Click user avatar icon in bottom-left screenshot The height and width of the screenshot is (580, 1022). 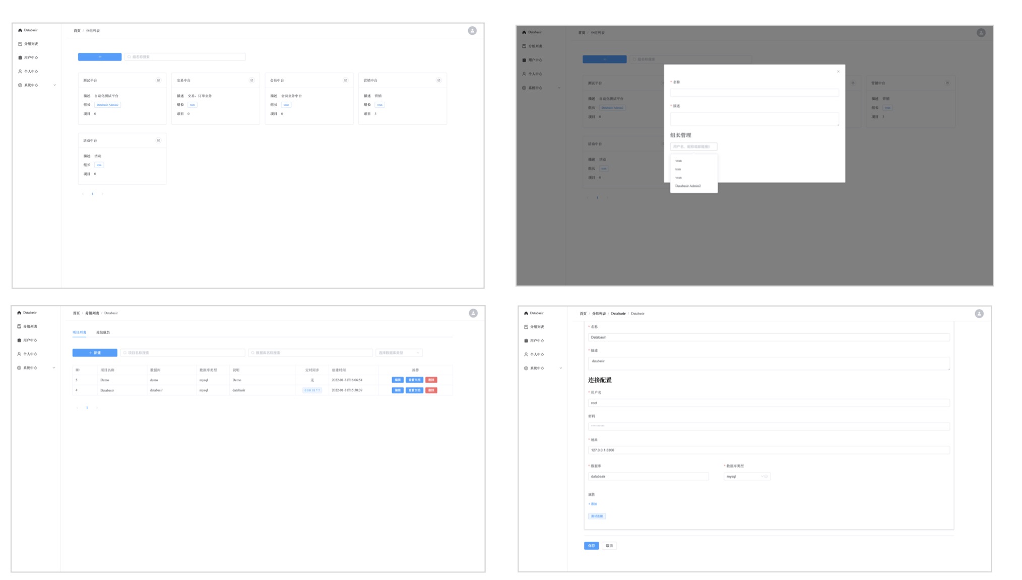click(x=473, y=313)
